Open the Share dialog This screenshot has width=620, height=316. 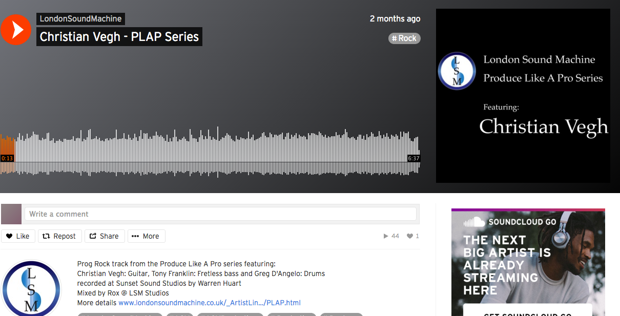click(104, 236)
